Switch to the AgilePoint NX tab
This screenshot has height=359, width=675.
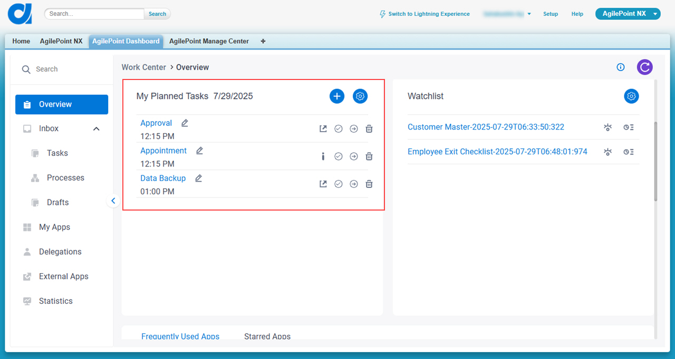(x=61, y=41)
